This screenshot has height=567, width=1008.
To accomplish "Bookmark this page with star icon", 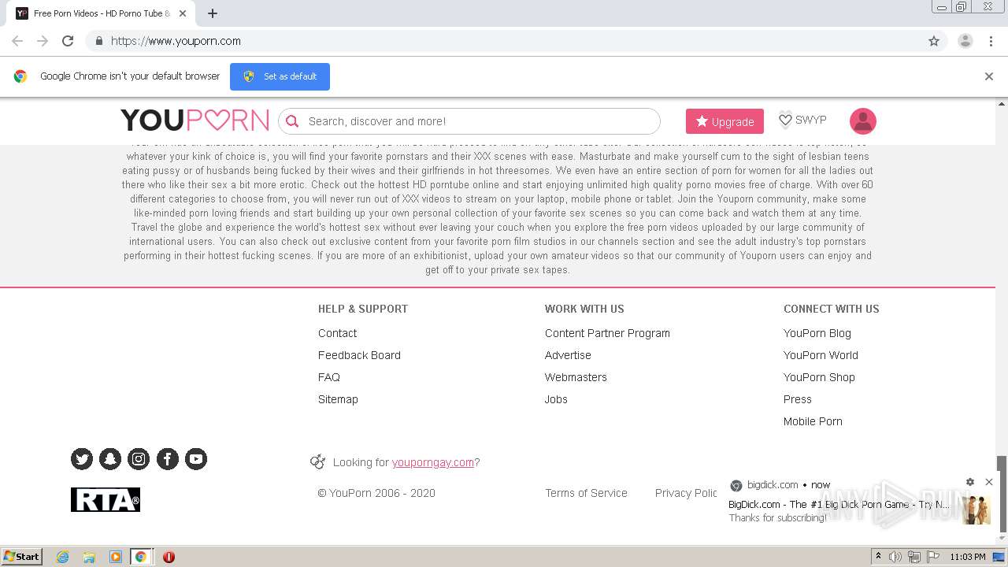I will [x=934, y=41].
